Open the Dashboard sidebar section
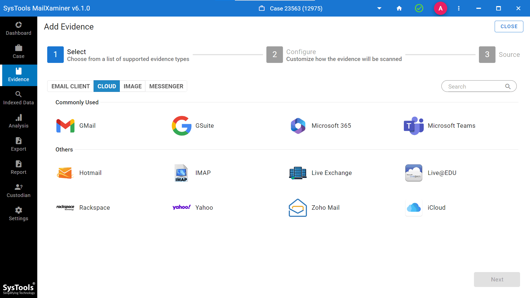Screen dimensions: 530x298 tap(18, 29)
